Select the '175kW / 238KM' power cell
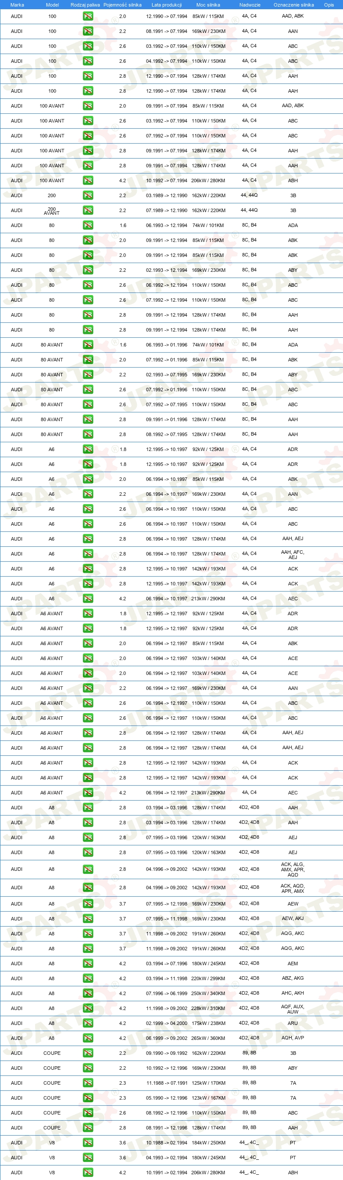 point(208,1023)
